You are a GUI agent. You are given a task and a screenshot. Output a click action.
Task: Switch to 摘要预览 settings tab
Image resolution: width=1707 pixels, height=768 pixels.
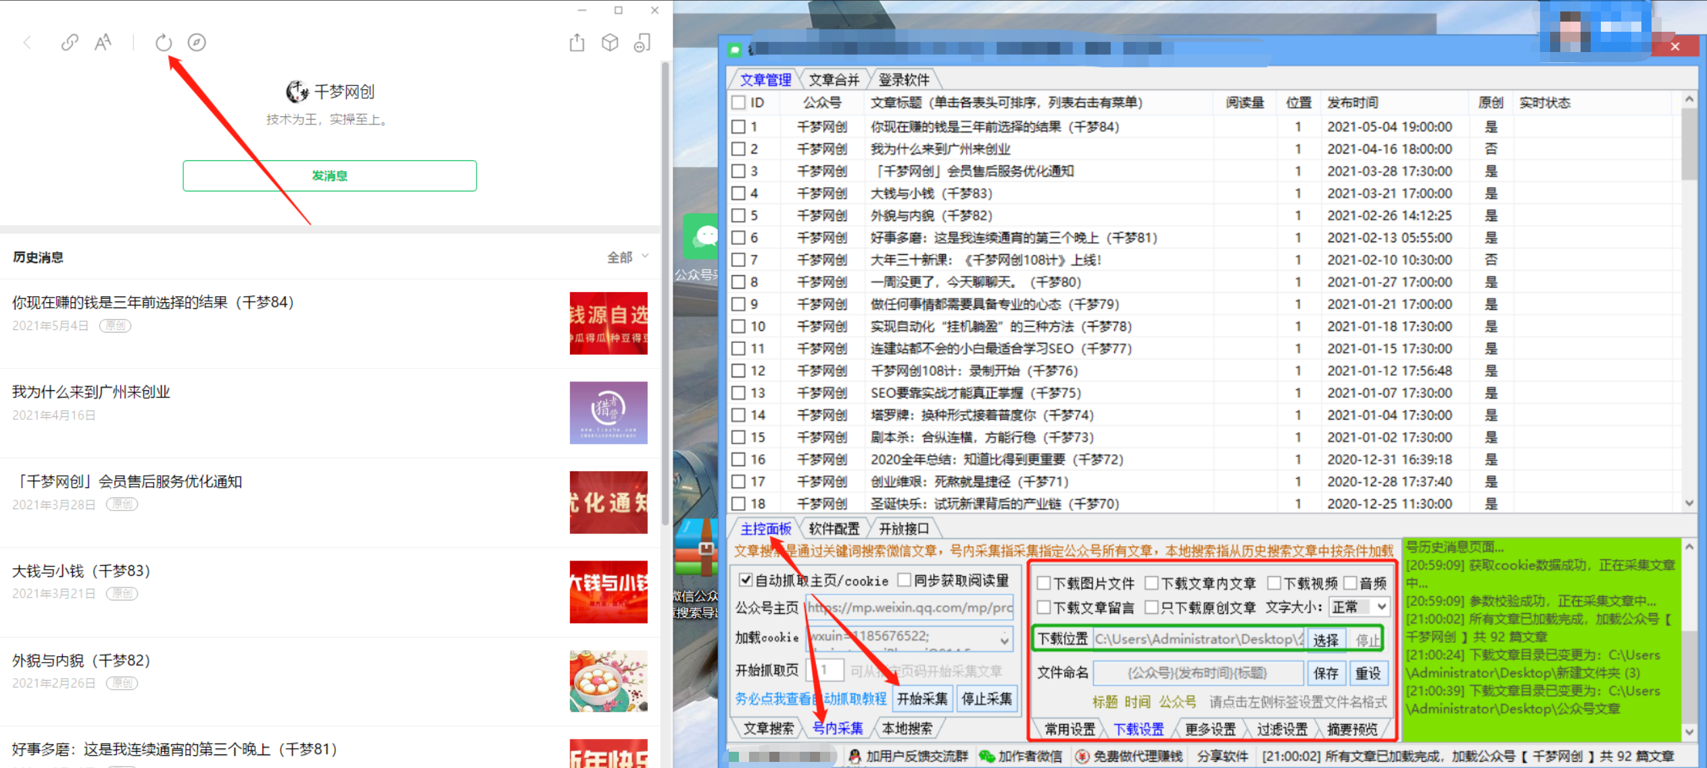1352,729
